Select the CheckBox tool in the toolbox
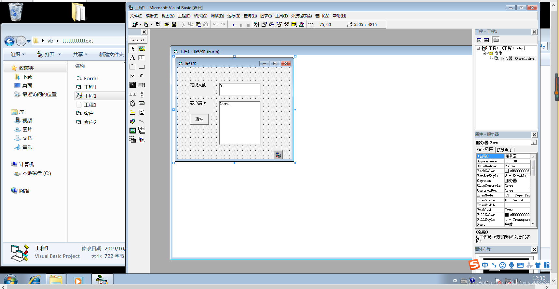Screen dimensions: 559x289 tap(133, 76)
